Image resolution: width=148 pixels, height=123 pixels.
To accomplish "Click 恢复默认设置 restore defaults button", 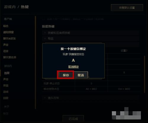I will coord(127,8).
